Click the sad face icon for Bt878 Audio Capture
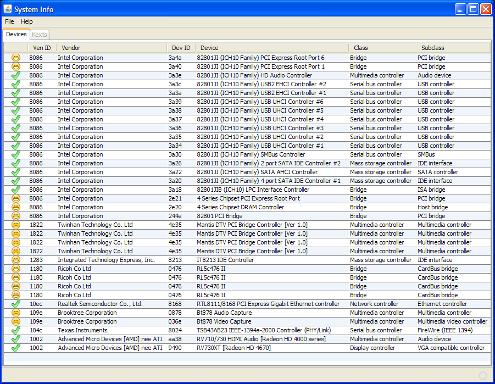This screenshot has width=495, height=384. click(16, 313)
